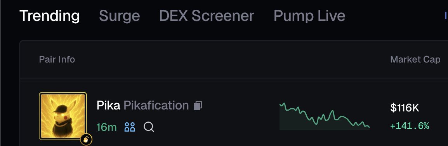Viewport: 448px width, 146px height.
Task: Click the magnifier search icon under Pikafication
Action: 149,127
